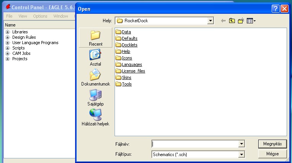The height and width of the screenshot is (163, 292).
Task: Select the Defaults folder icon
Action: click(118, 38)
